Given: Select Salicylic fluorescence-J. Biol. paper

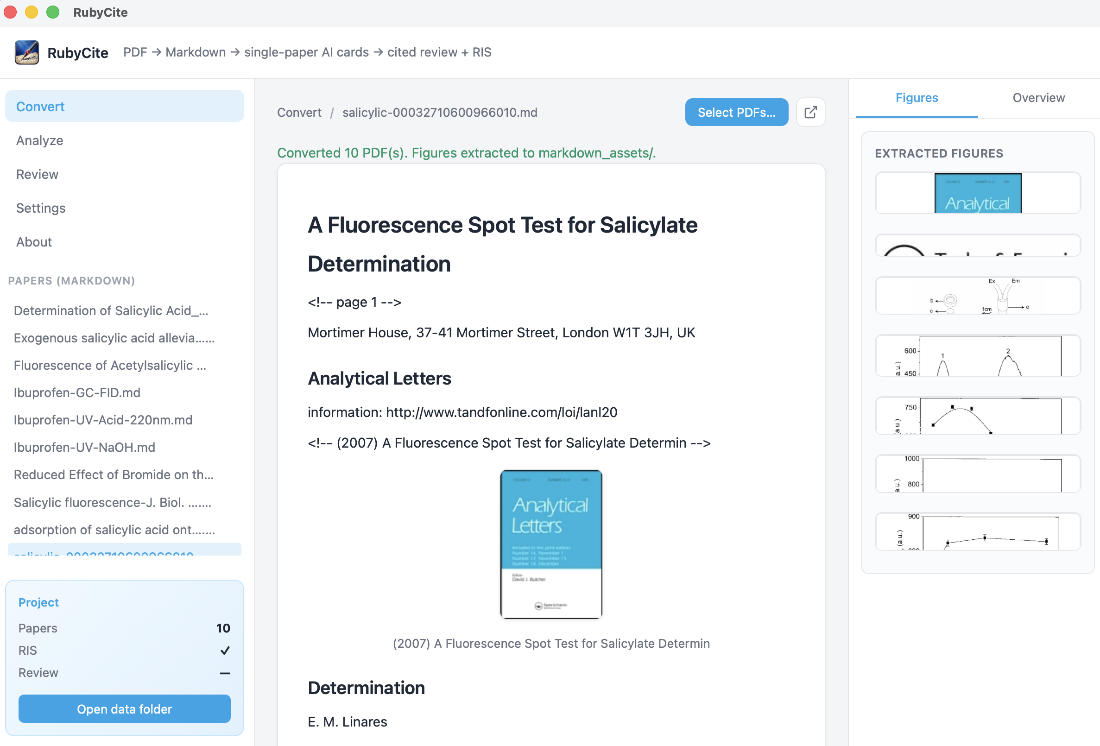Looking at the screenshot, I should pos(125,502).
